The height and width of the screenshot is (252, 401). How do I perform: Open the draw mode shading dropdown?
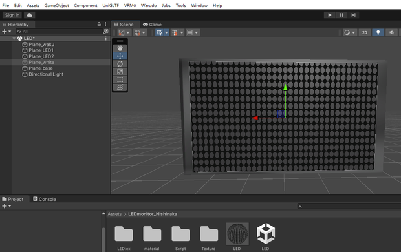350,32
